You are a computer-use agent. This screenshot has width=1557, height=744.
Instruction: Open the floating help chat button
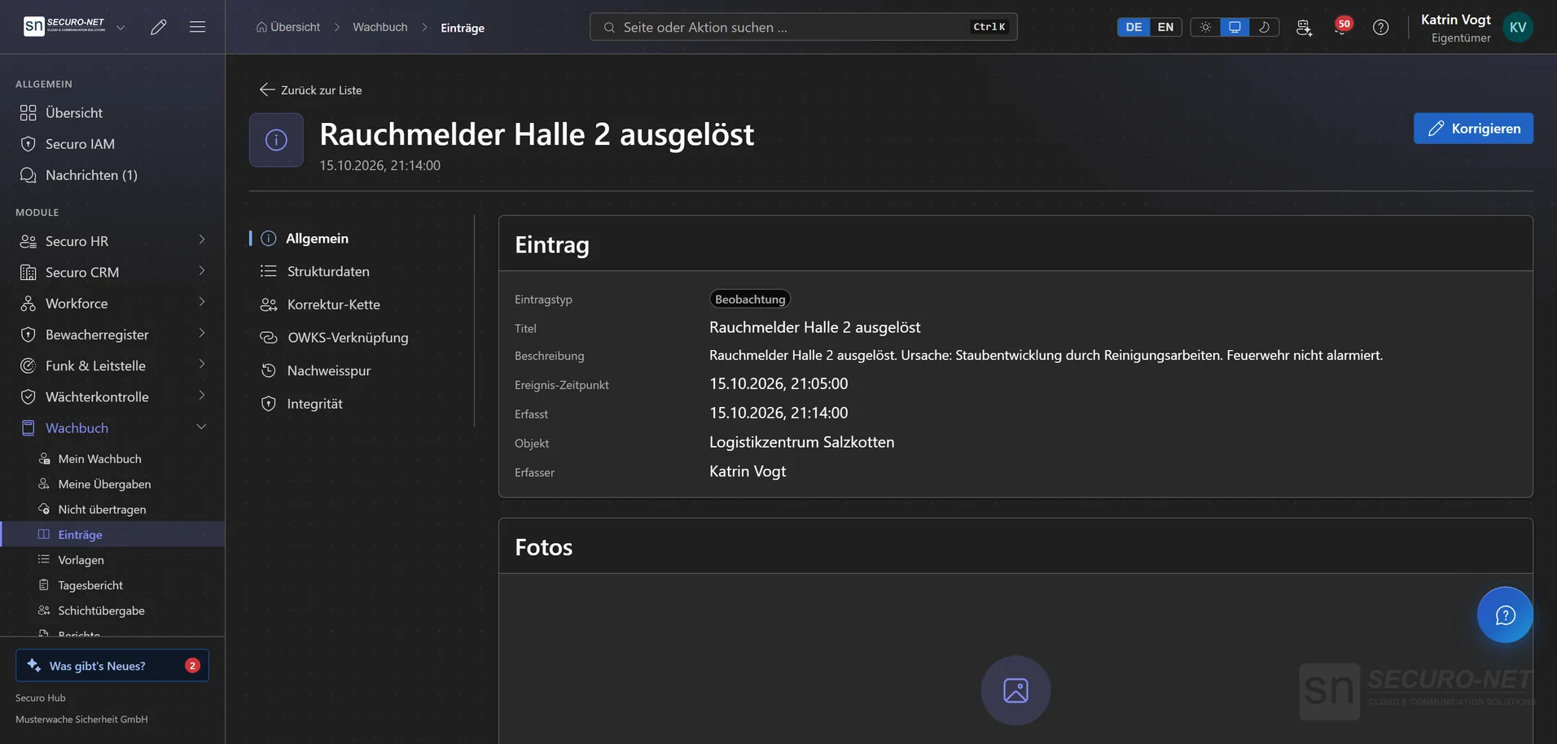(1505, 615)
